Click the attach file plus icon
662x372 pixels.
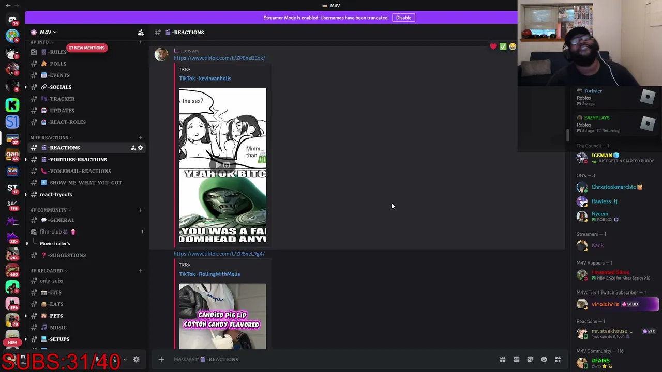161,359
